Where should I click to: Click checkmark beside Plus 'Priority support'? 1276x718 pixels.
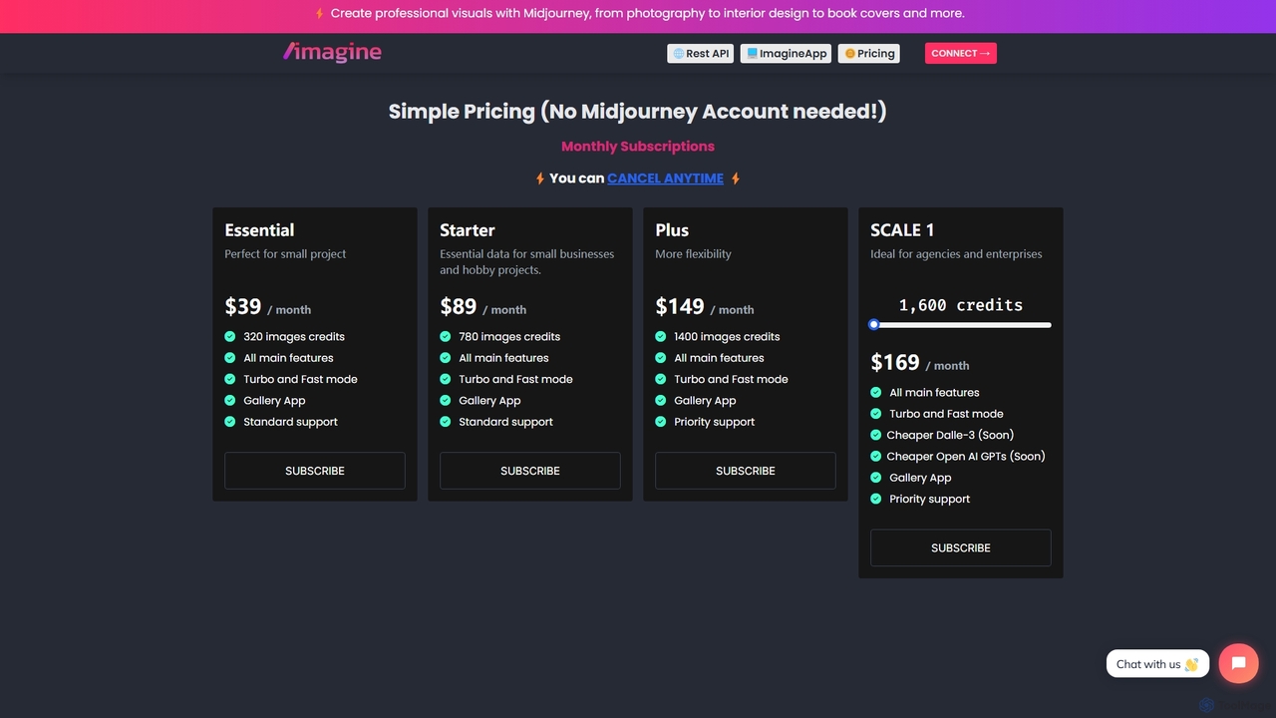pyautogui.click(x=661, y=422)
